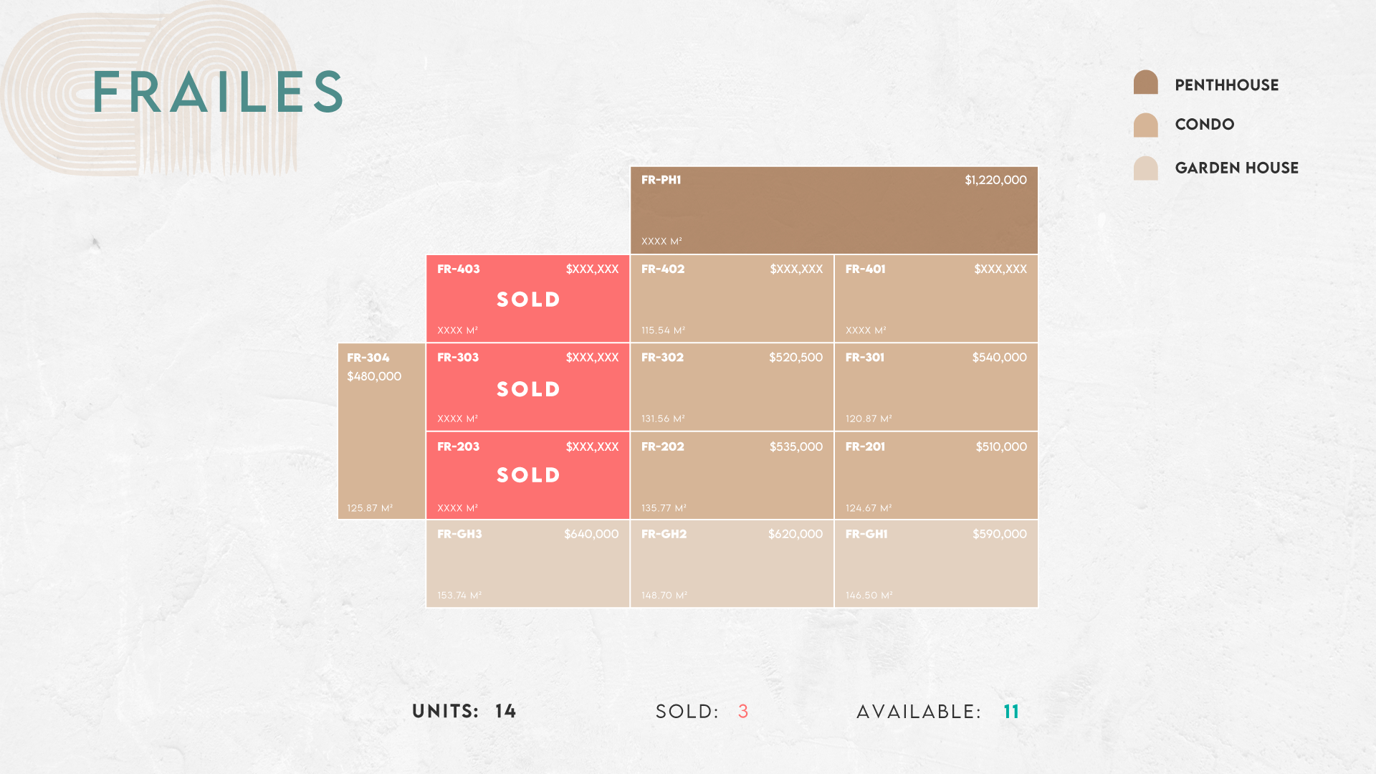Click the Available count 11
The width and height of the screenshot is (1376, 774).
[x=1011, y=712]
